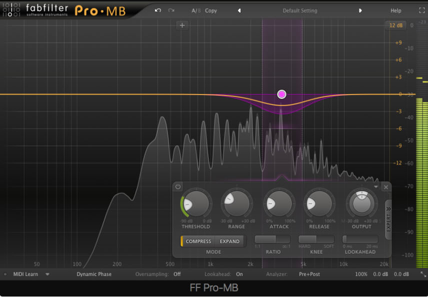This screenshot has height=297, width=428.
Task: Go to next preset with right arrow
Action: (x=360, y=10)
